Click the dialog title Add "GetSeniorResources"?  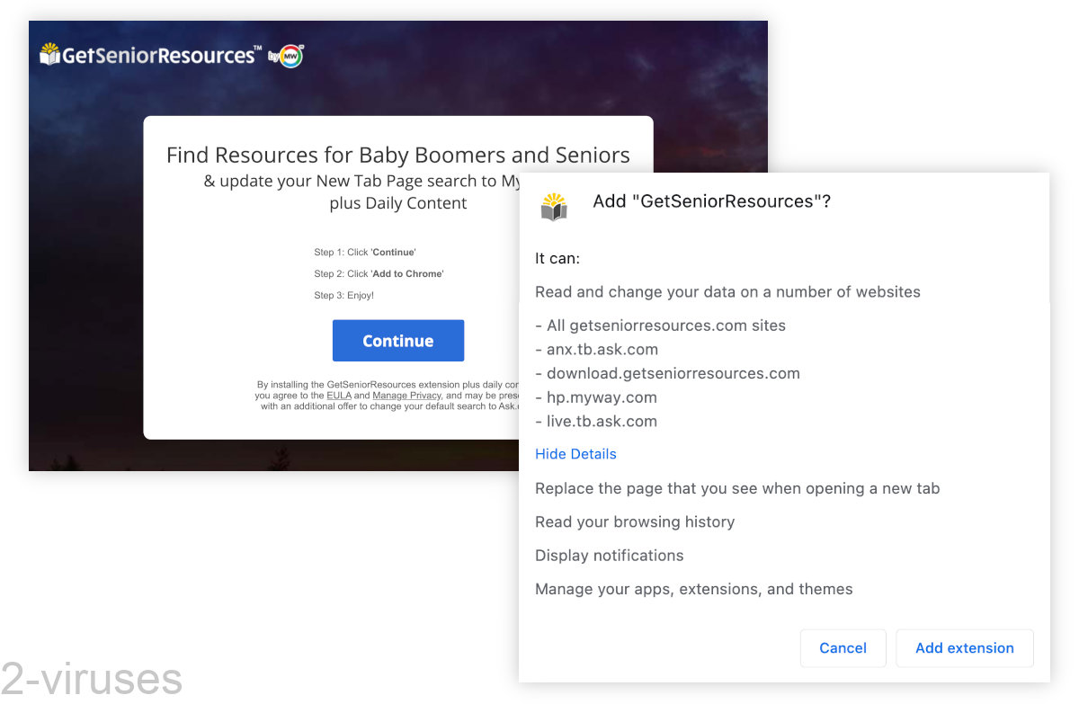pyautogui.click(x=711, y=201)
